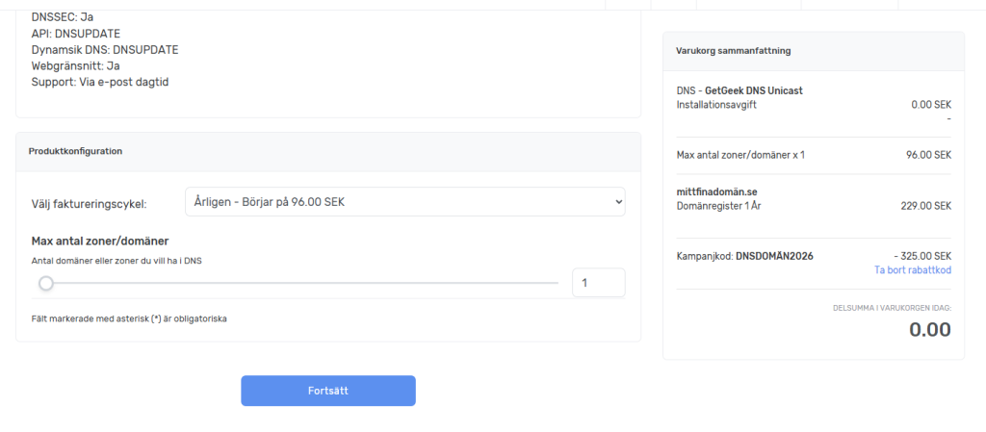Remove the promo code via Ta bort rabattkod
Viewport: 986px width, 432px height.
[912, 270]
